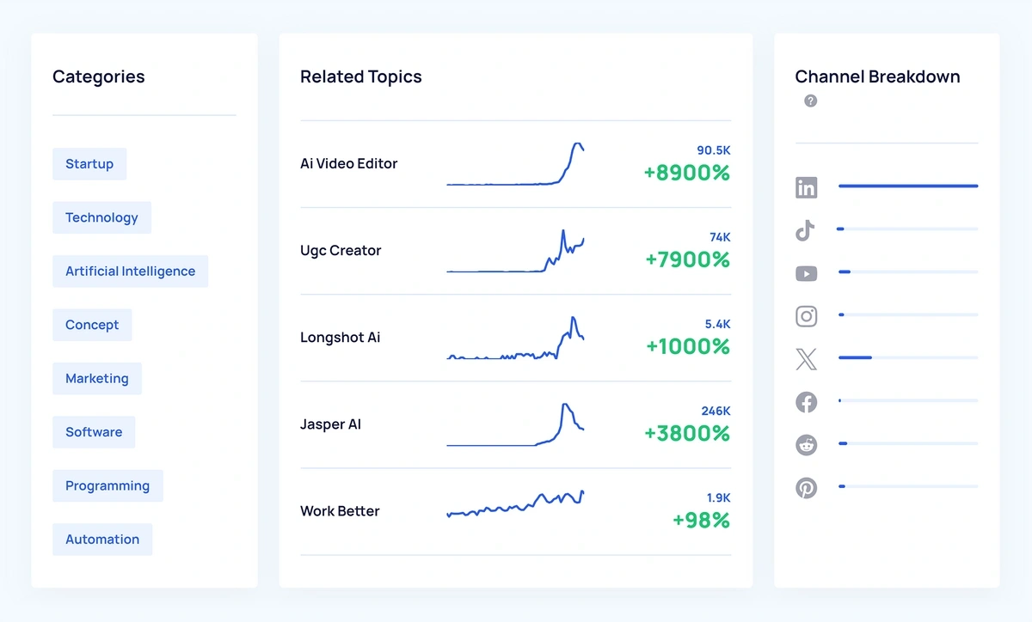This screenshot has width=1032, height=622.
Task: Click the Pinterest channel icon
Action: point(806,488)
